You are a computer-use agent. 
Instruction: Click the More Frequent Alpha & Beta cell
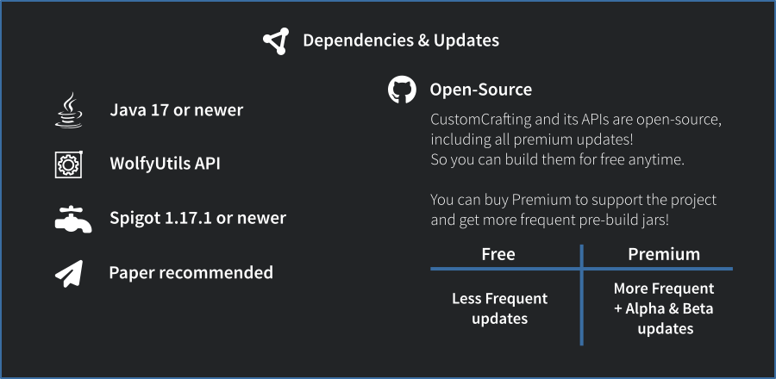(x=663, y=308)
